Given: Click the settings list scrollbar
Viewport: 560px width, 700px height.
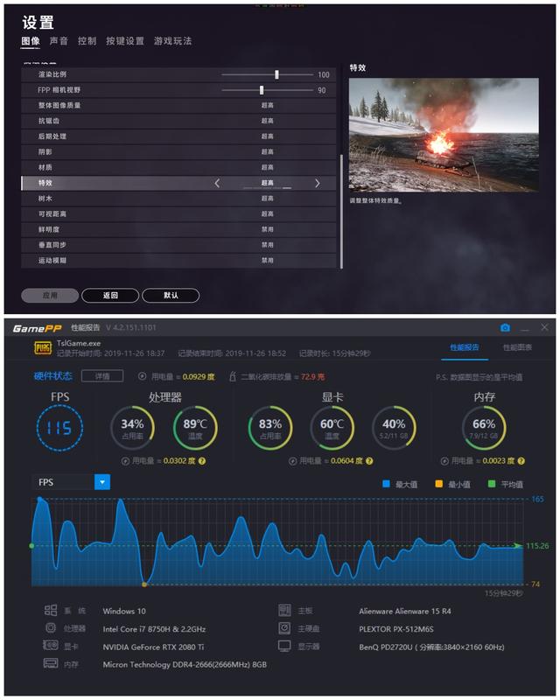Looking at the screenshot, I should coord(341,212).
